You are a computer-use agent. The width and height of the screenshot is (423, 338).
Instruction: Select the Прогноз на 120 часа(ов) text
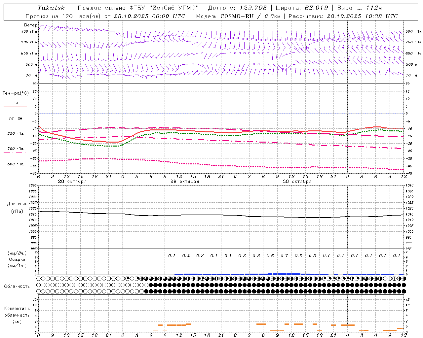pyautogui.click(x=63, y=16)
